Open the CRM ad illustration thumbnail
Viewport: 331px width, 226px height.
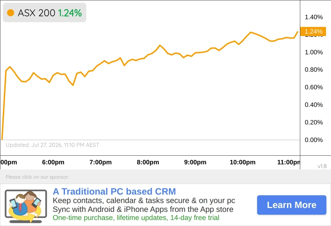(x=26, y=206)
